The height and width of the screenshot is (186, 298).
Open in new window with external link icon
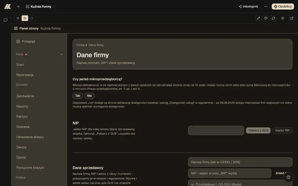click(292, 18)
